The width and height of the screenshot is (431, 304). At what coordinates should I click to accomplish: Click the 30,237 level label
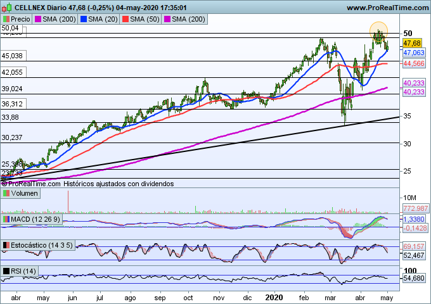coord(13,137)
